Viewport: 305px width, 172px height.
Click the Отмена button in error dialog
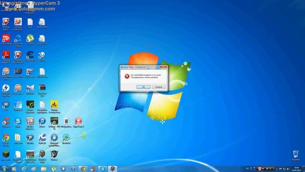click(x=159, y=87)
